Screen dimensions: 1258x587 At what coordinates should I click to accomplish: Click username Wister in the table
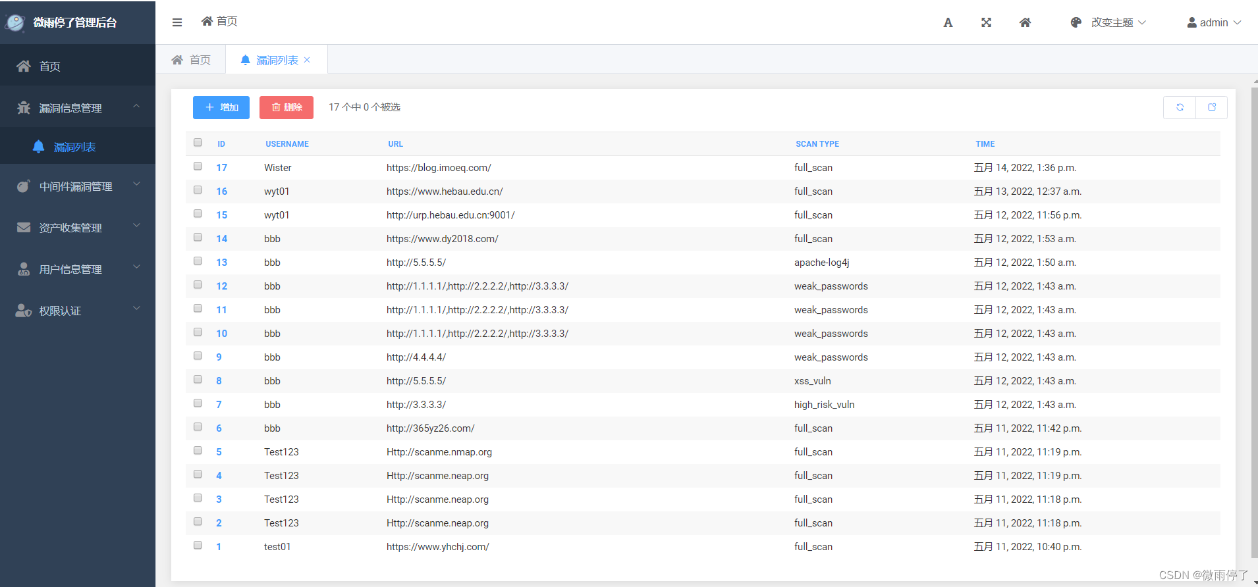[277, 168]
